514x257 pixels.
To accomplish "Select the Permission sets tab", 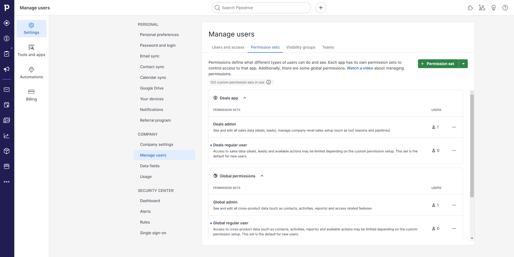I will click(x=265, y=47).
